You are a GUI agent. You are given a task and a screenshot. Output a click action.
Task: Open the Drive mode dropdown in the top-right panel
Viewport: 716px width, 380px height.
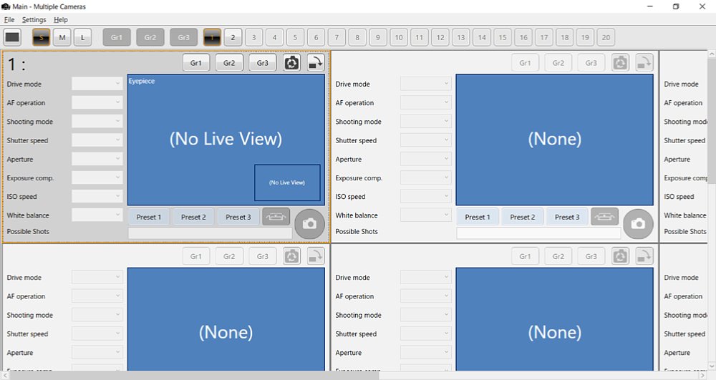tap(425, 84)
